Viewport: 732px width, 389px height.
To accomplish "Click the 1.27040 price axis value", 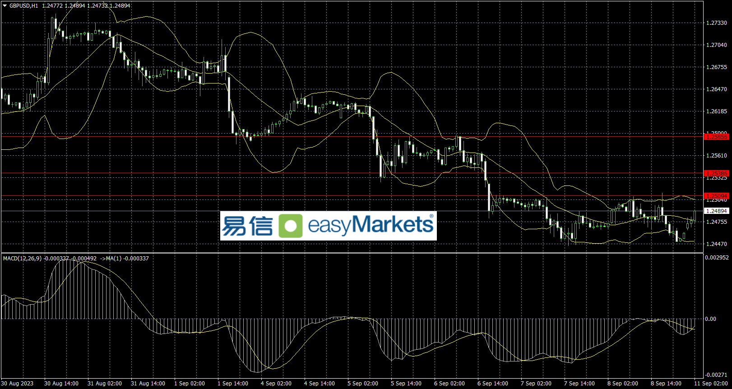I will pos(717,45).
